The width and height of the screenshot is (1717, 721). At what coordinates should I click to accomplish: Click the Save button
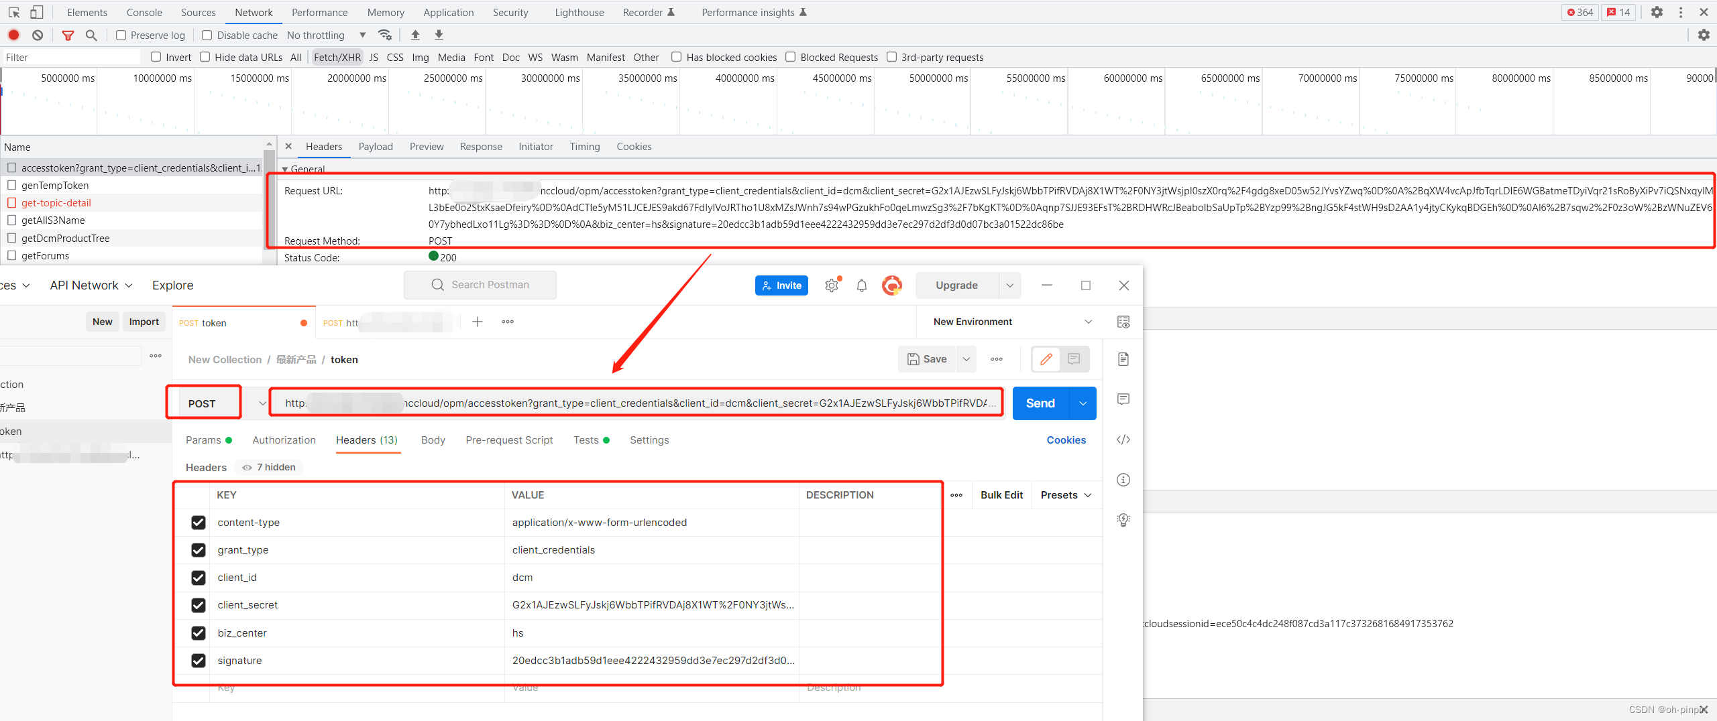coord(927,359)
